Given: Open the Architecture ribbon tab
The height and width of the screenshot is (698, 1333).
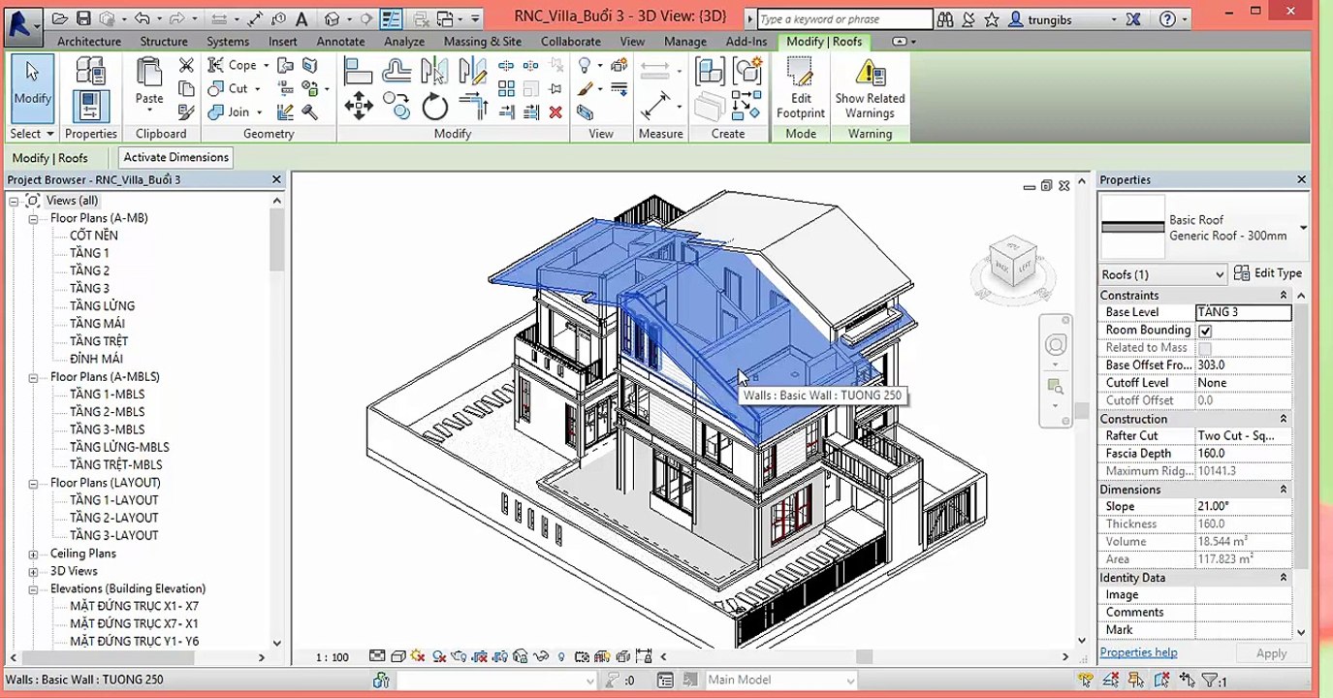Looking at the screenshot, I should tap(89, 42).
